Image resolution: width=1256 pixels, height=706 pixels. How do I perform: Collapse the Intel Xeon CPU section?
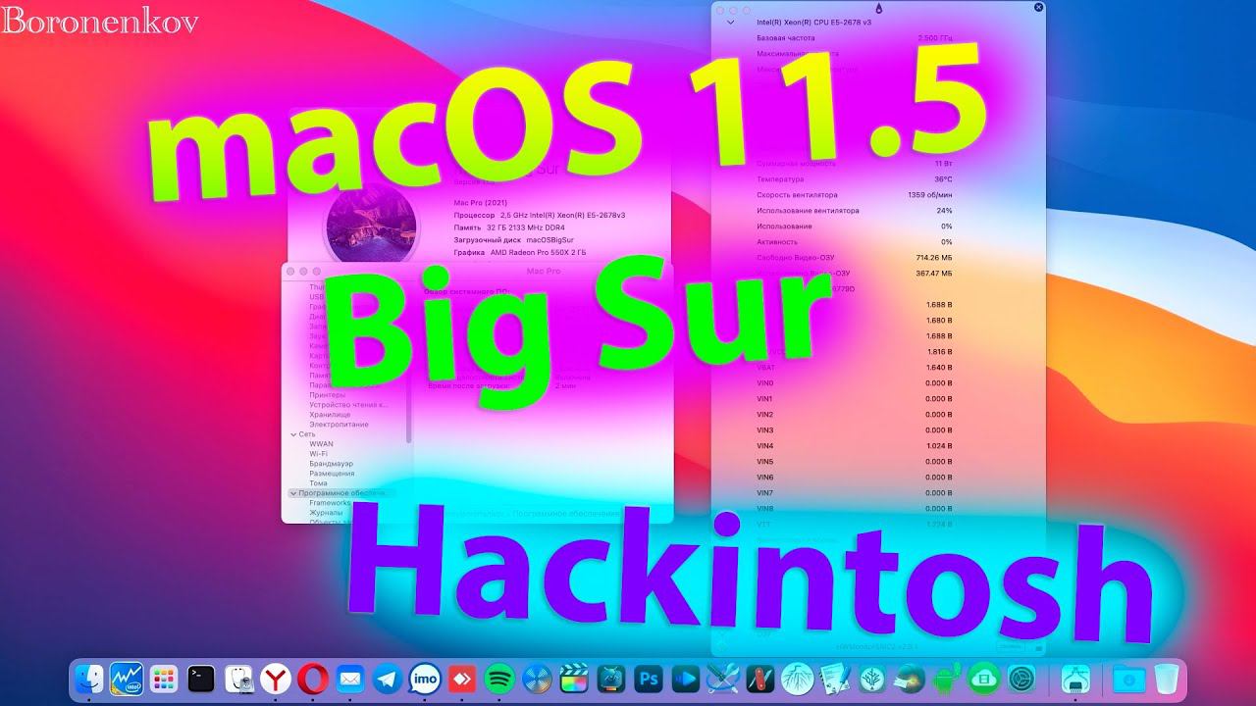point(730,22)
